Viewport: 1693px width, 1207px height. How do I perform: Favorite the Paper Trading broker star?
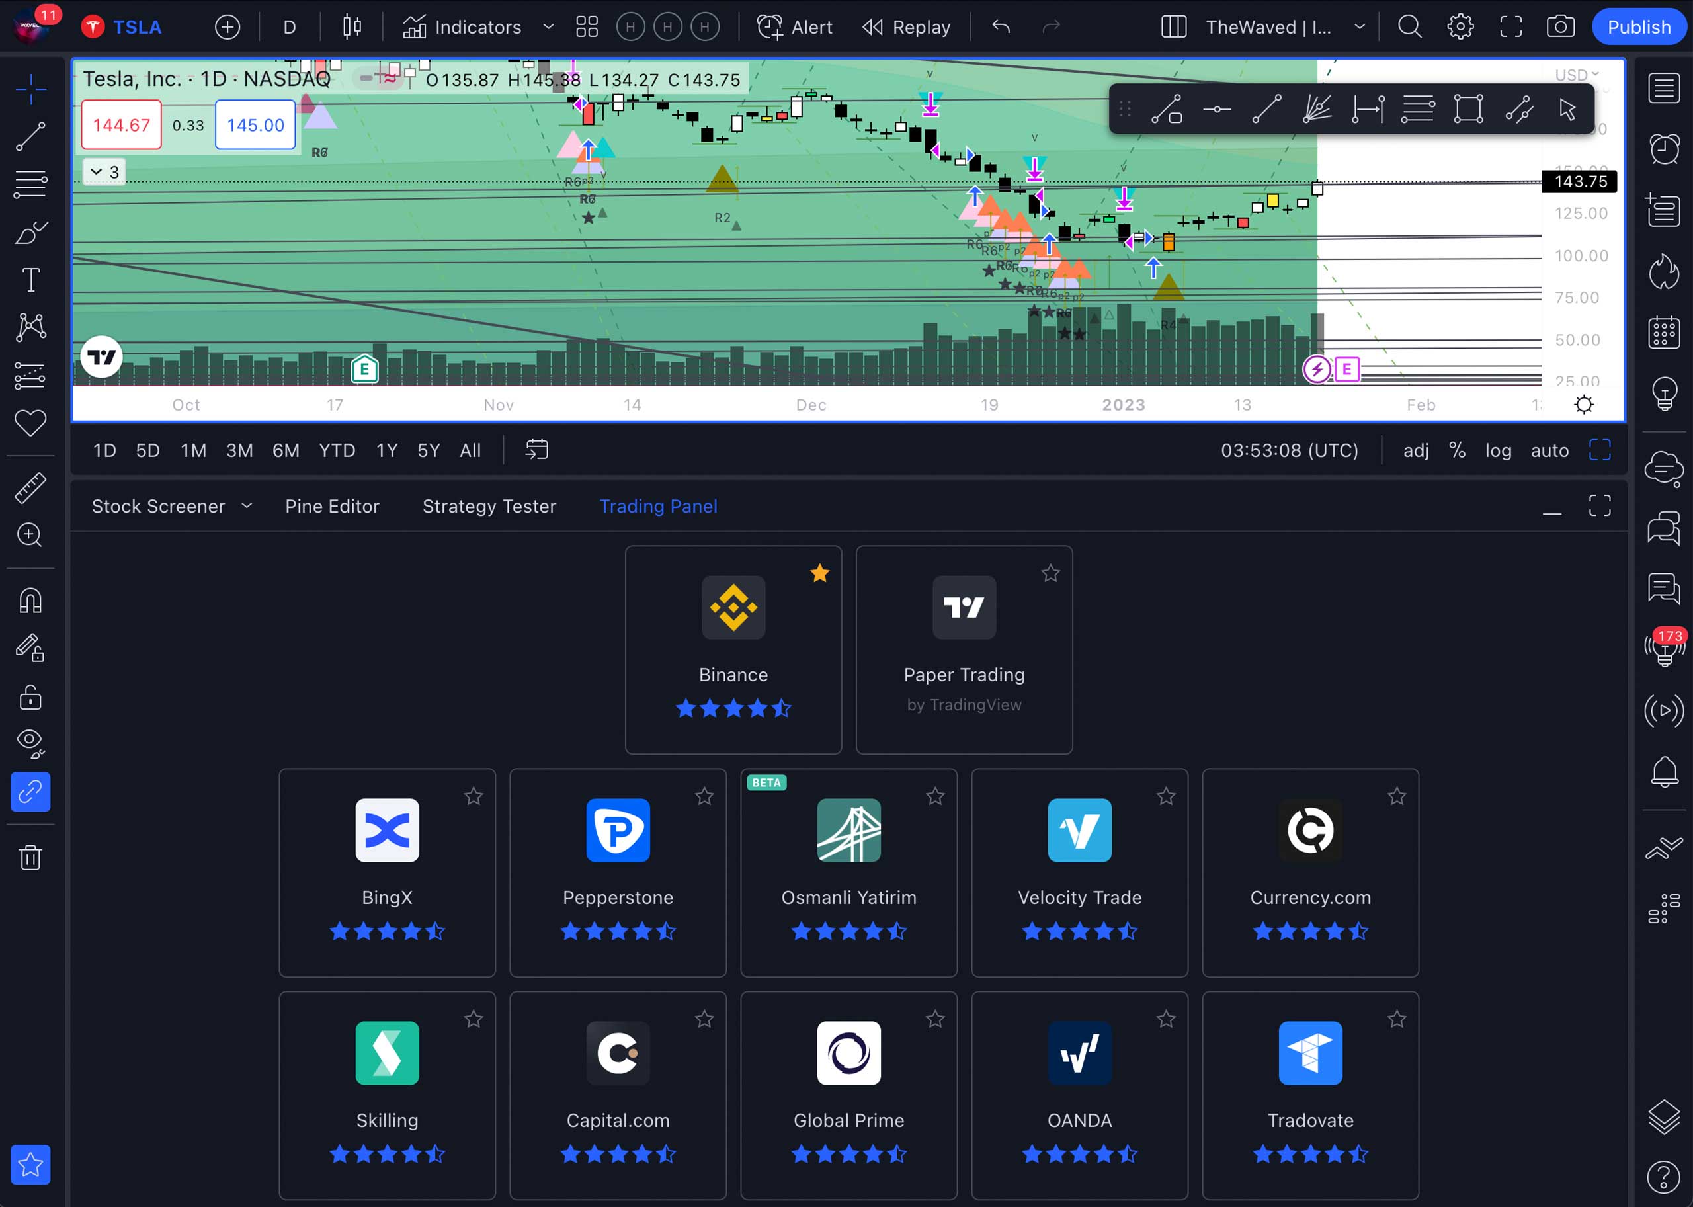click(1050, 573)
